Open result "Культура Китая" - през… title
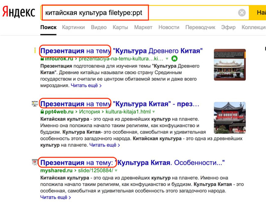The height and width of the screenshot is (203, 266). [x=120, y=104]
